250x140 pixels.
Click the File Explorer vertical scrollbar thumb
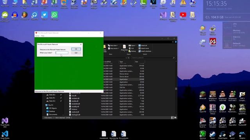pyautogui.click(x=176, y=89)
